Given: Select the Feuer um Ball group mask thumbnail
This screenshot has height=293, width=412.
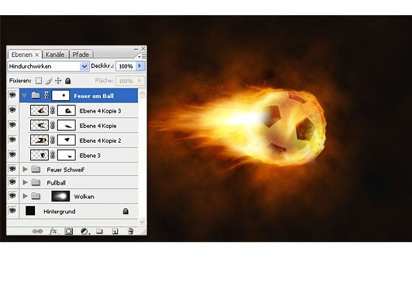Looking at the screenshot, I should pos(60,95).
